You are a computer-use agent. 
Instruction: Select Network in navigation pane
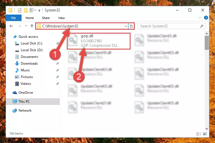[25, 111]
